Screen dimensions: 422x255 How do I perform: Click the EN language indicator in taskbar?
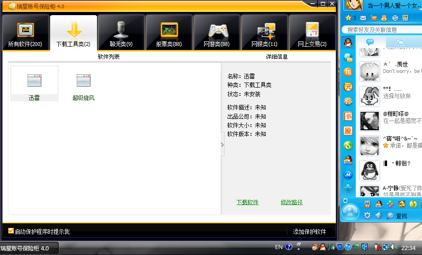[279, 247]
